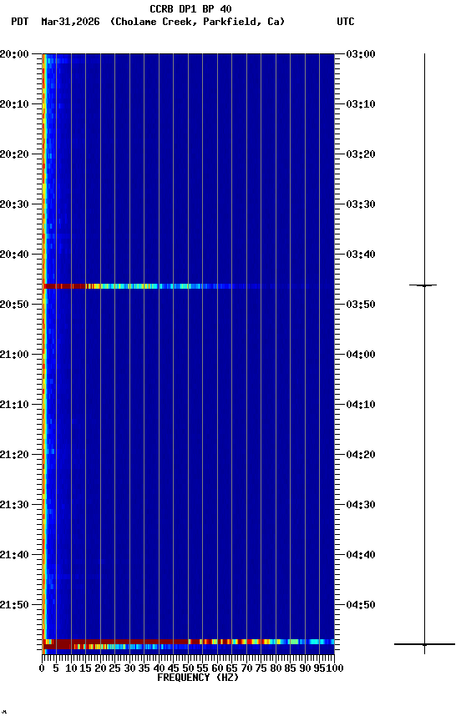Click the seismogram spike near 03:46 UTC
The image size is (461, 721).
(x=423, y=285)
